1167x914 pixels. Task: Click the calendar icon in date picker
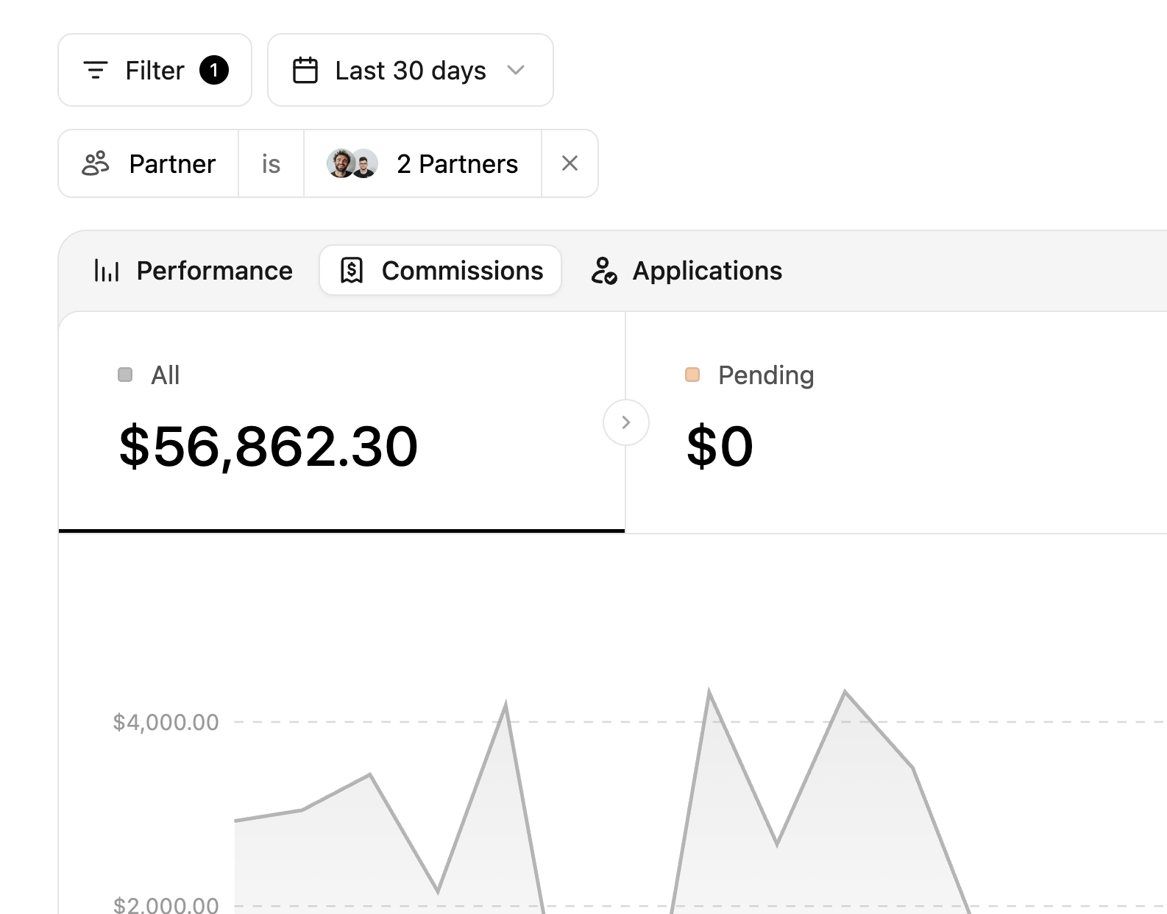tap(305, 71)
